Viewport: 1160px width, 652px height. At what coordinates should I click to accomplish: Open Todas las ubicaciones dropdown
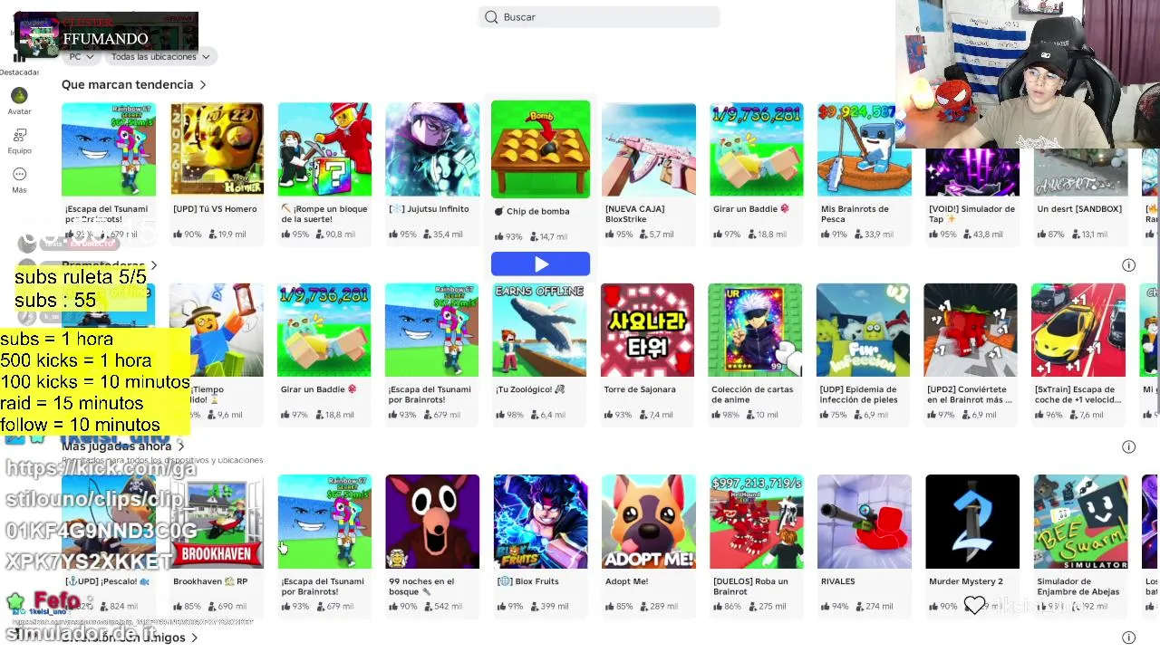pos(160,56)
